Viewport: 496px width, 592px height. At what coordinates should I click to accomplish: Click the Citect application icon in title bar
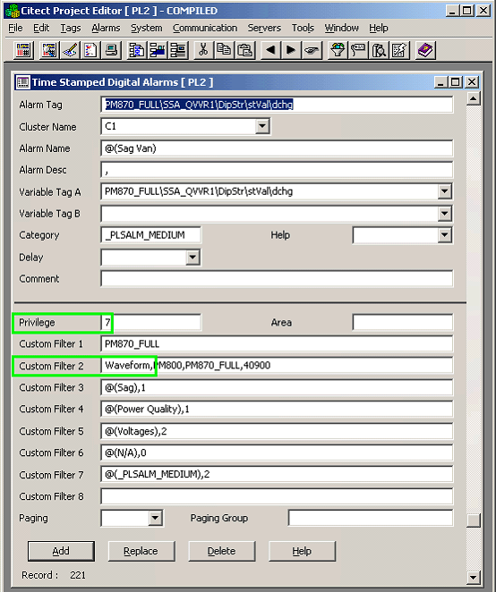click(x=13, y=11)
